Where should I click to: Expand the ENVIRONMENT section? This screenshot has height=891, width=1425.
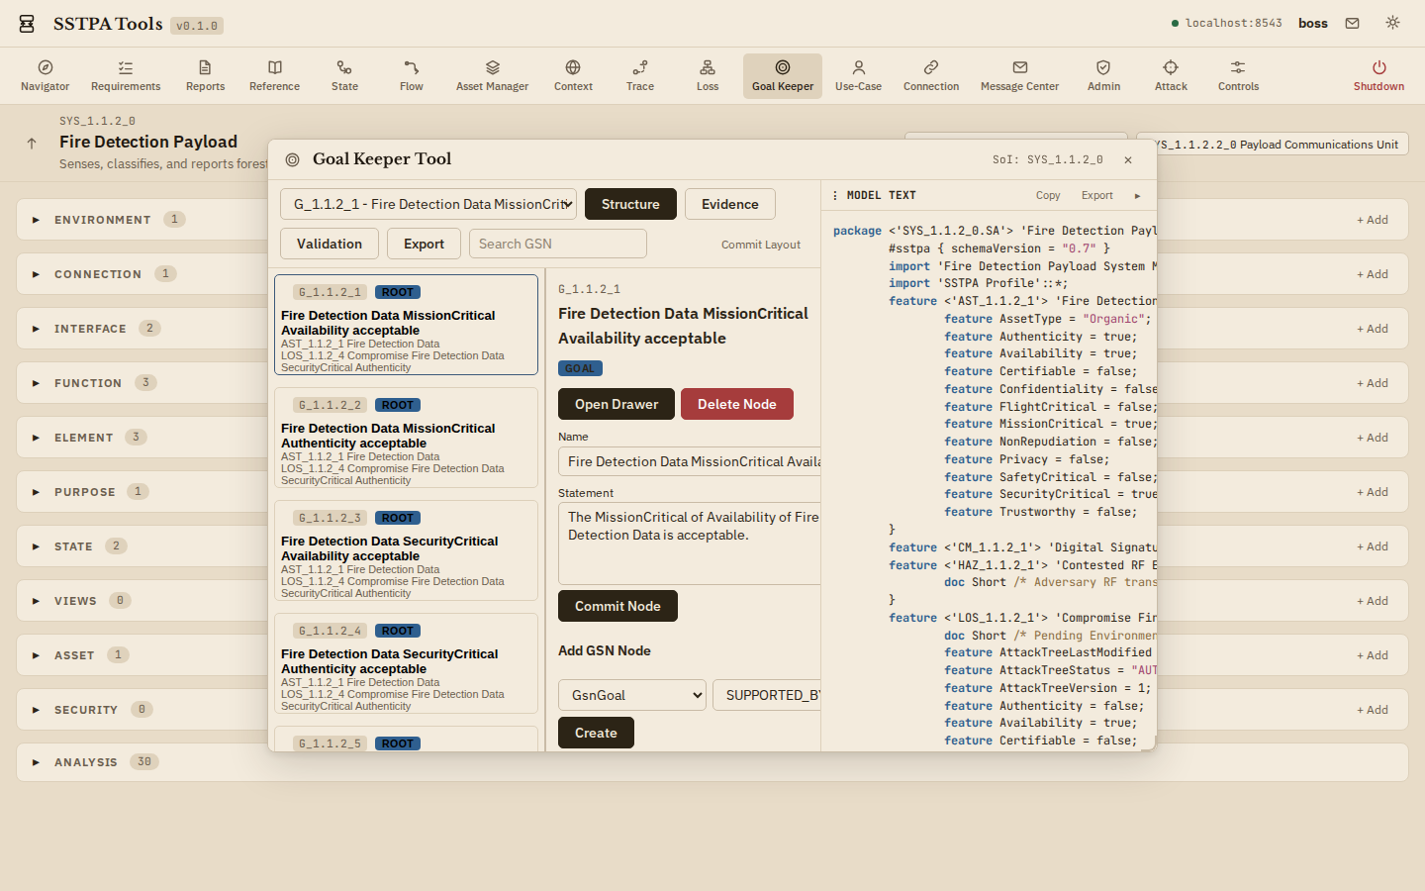(x=36, y=220)
